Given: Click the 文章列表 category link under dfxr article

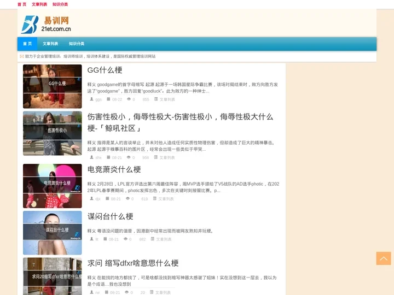Looking at the screenshot, I should click(163, 292).
